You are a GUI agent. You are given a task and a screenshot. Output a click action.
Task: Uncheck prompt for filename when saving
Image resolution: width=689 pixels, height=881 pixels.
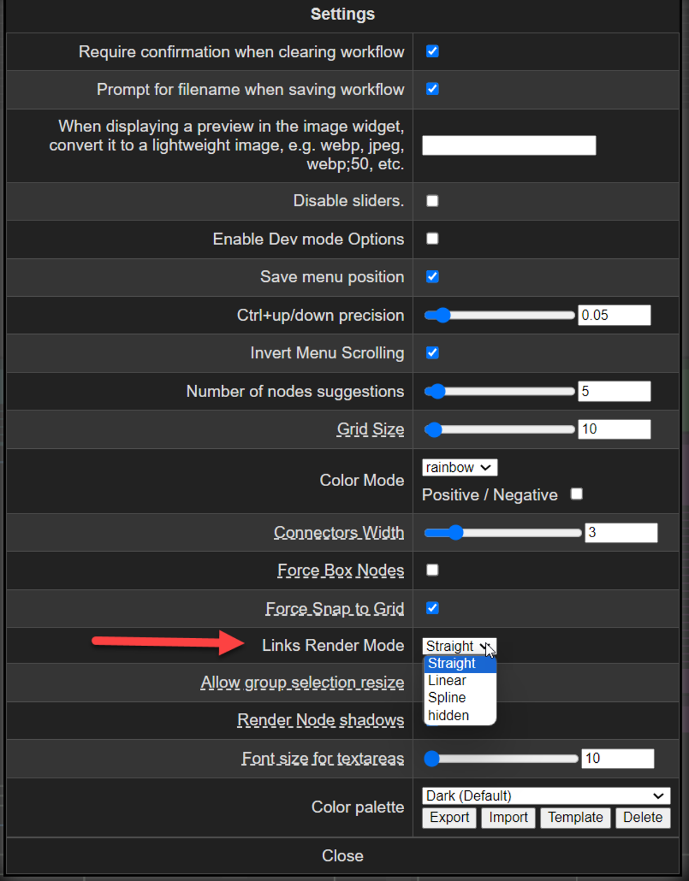[x=432, y=90]
